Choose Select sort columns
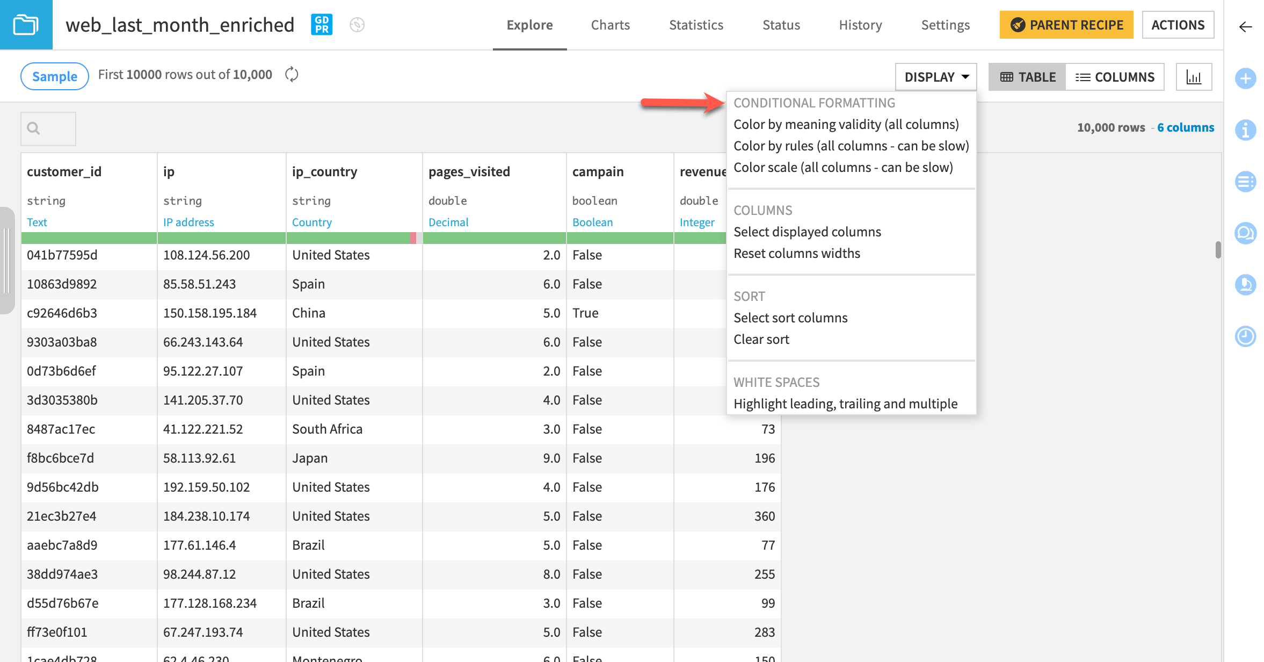Image resolution: width=1264 pixels, height=662 pixels. pyautogui.click(x=790, y=318)
